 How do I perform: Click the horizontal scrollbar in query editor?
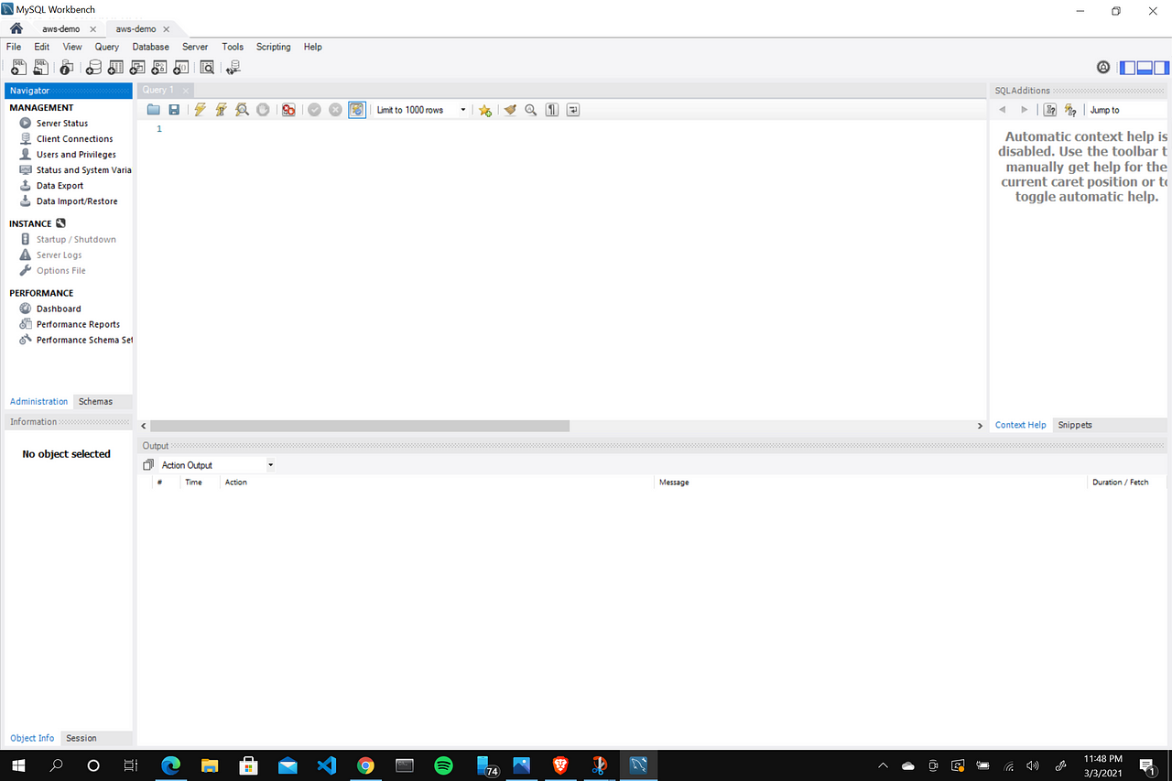360,426
